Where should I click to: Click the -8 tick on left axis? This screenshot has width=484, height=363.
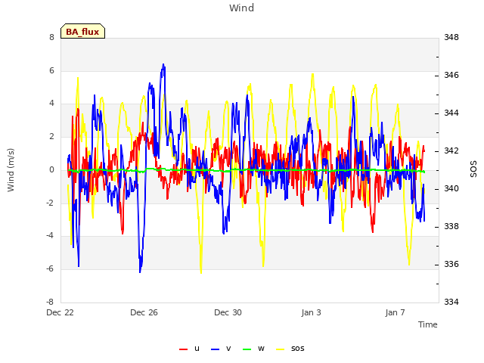pos(50,302)
